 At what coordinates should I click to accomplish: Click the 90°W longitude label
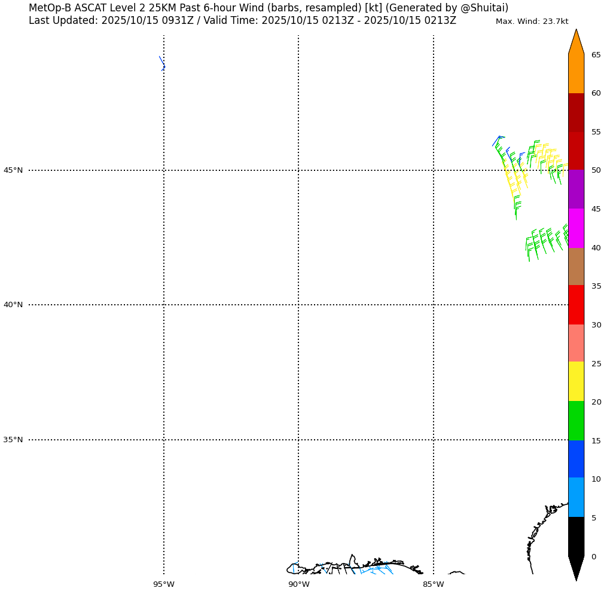[x=298, y=584]
